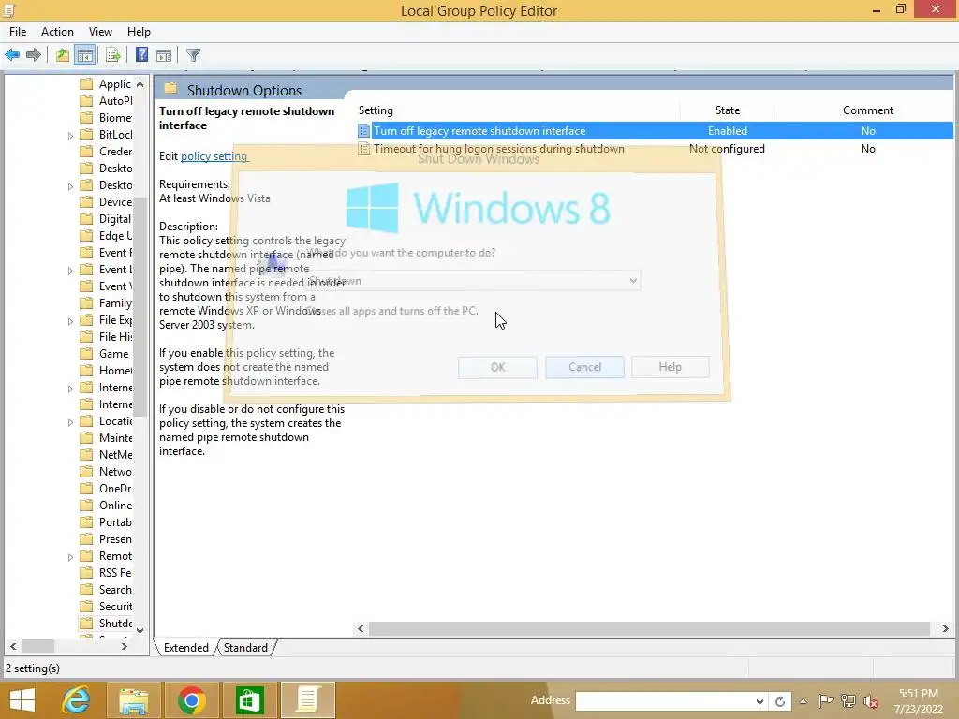Open the File menu
Screen dimensions: 959x719
click(18, 32)
